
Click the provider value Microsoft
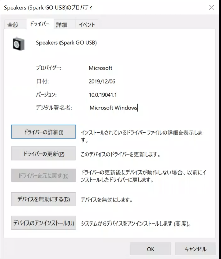pyautogui.click(x=101, y=68)
